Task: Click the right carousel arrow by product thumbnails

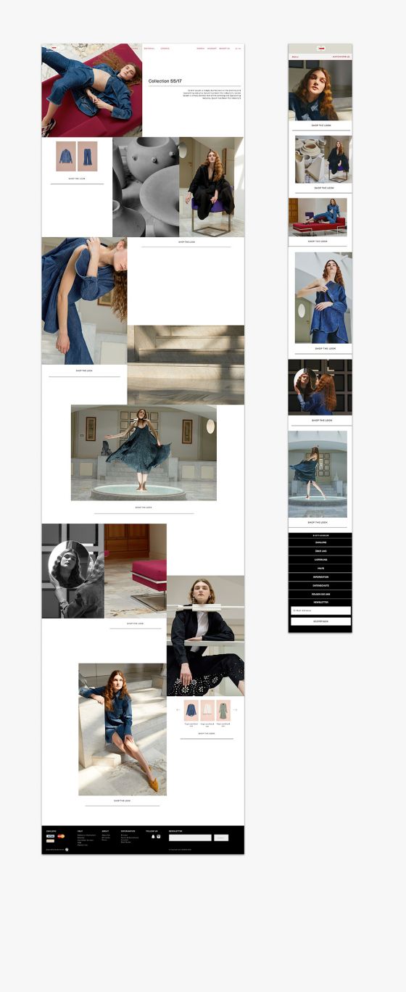Action: pos(235,709)
